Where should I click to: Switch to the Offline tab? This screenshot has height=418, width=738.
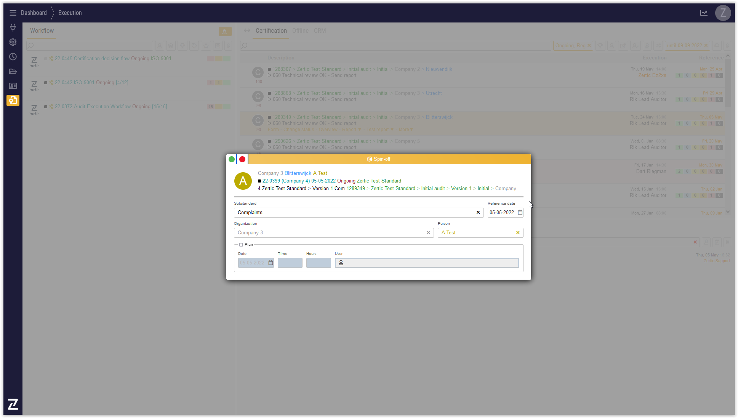coord(300,31)
